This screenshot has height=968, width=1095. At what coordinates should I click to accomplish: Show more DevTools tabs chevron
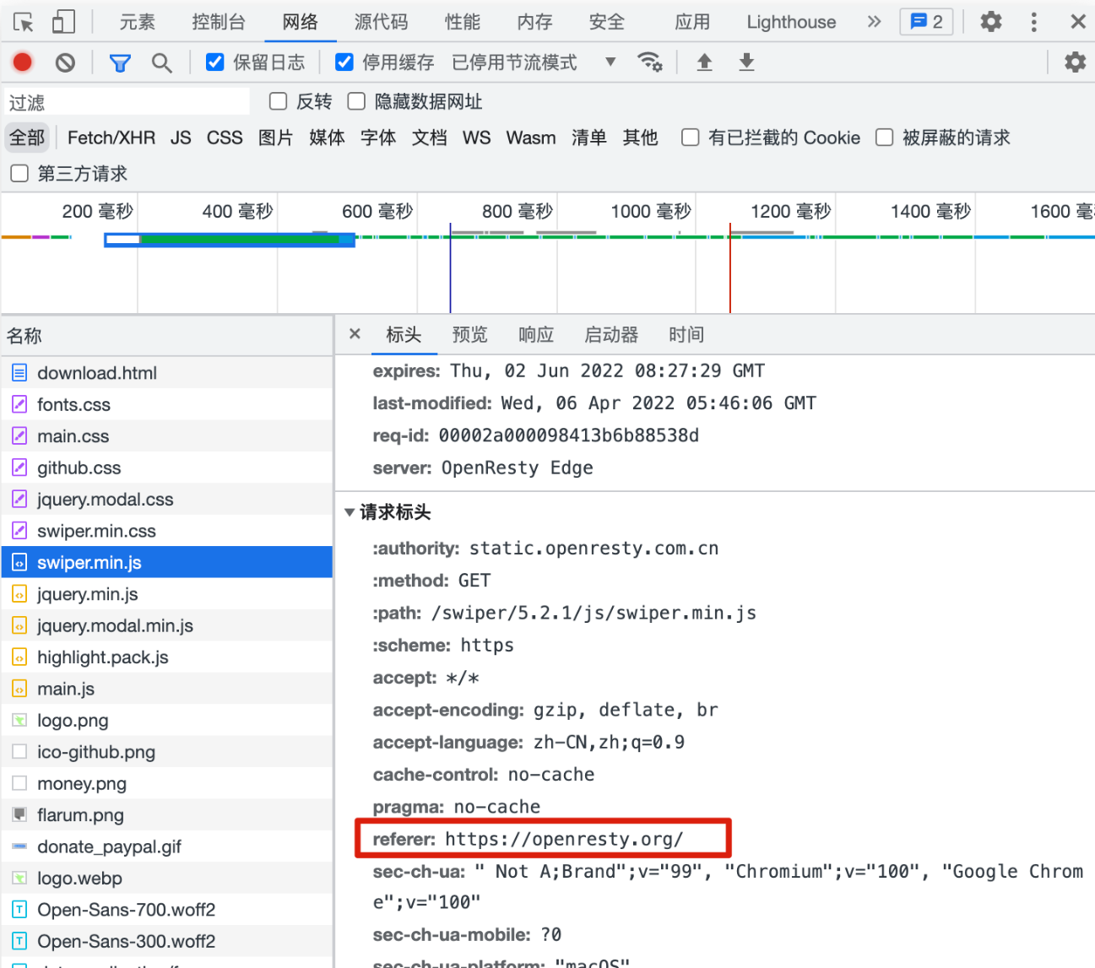[874, 22]
